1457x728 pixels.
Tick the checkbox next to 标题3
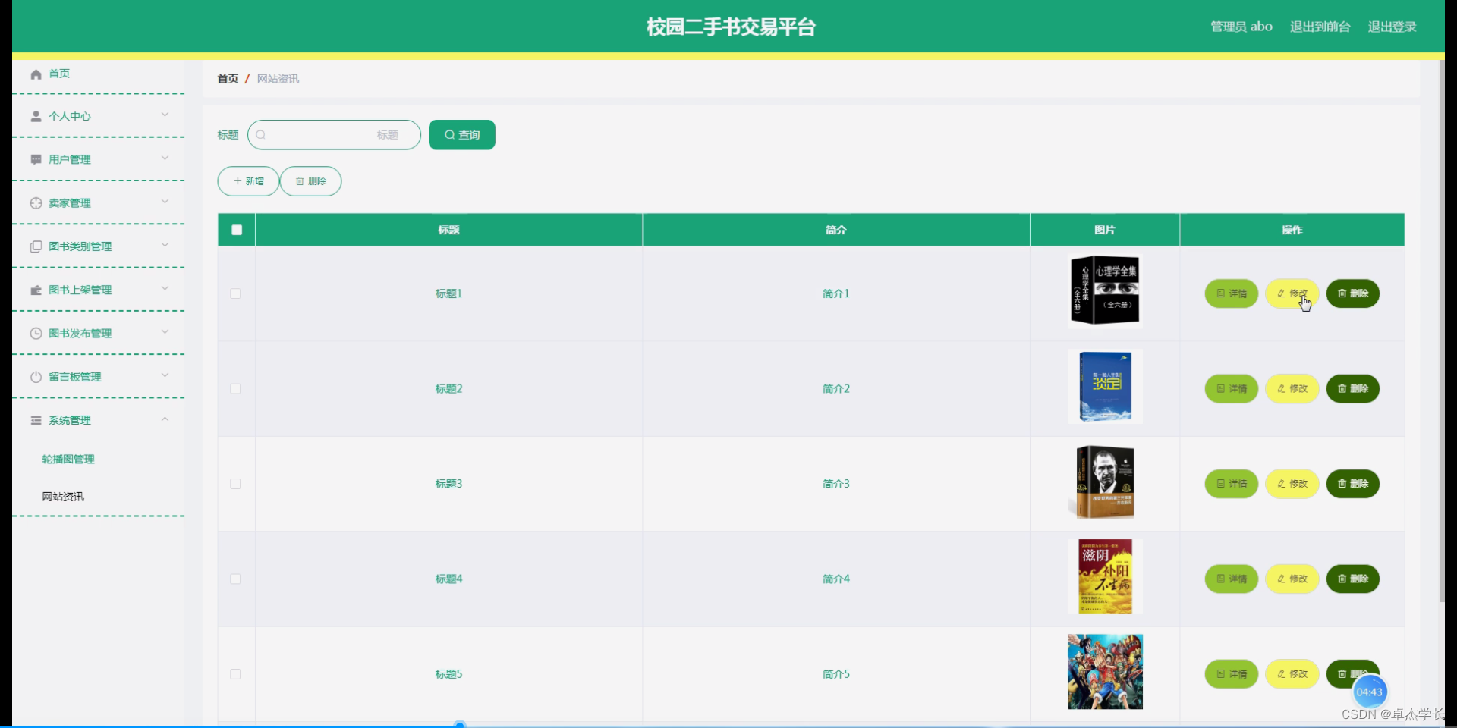point(236,484)
